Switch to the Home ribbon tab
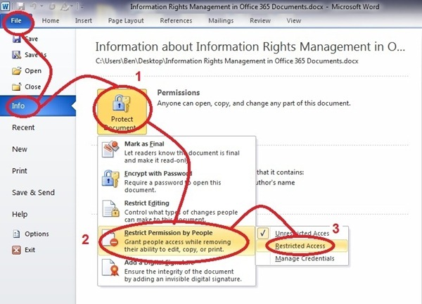The height and width of the screenshot is (304, 422). [51, 20]
